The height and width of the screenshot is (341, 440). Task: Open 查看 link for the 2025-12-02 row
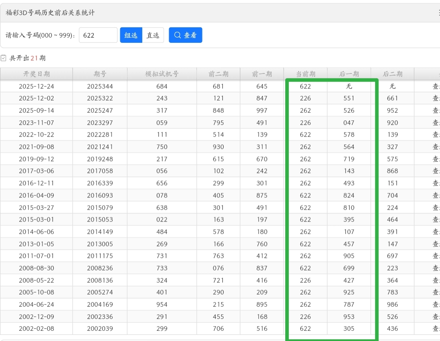(x=436, y=98)
